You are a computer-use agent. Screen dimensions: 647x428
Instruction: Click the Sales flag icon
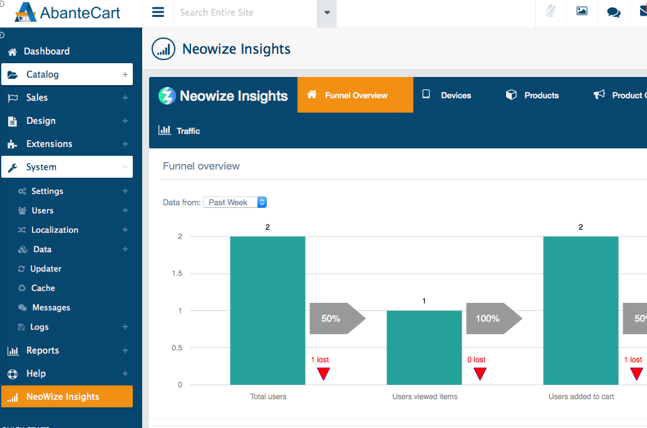[13, 98]
